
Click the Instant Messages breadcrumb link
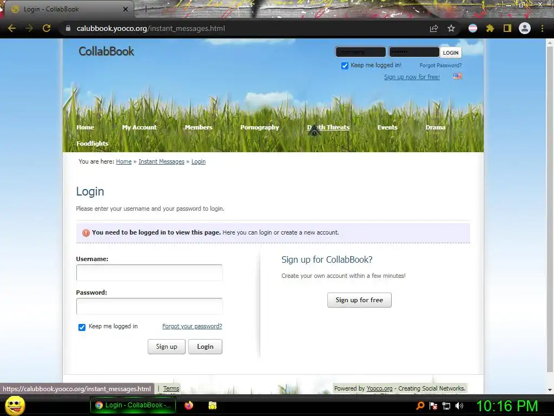tap(161, 161)
